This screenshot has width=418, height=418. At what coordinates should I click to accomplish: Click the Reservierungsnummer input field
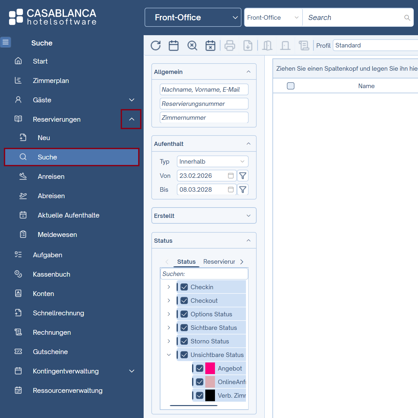[x=204, y=104]
